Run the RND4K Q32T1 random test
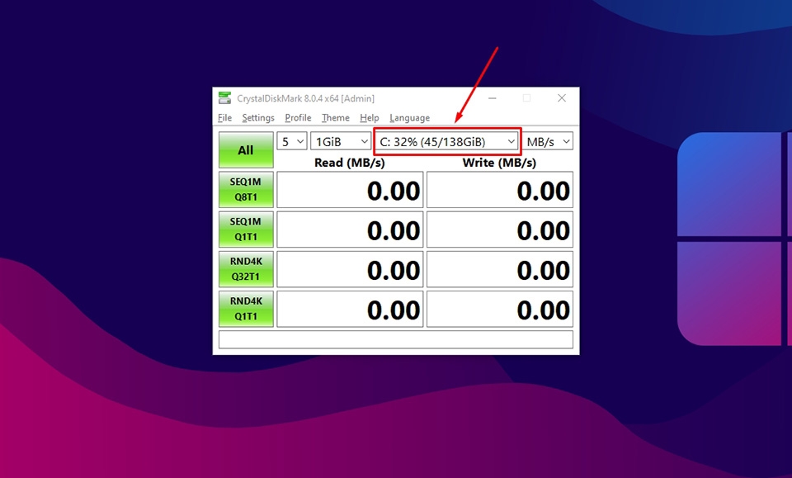The width and height of the screenshot is (792, 478). [245, 268]
